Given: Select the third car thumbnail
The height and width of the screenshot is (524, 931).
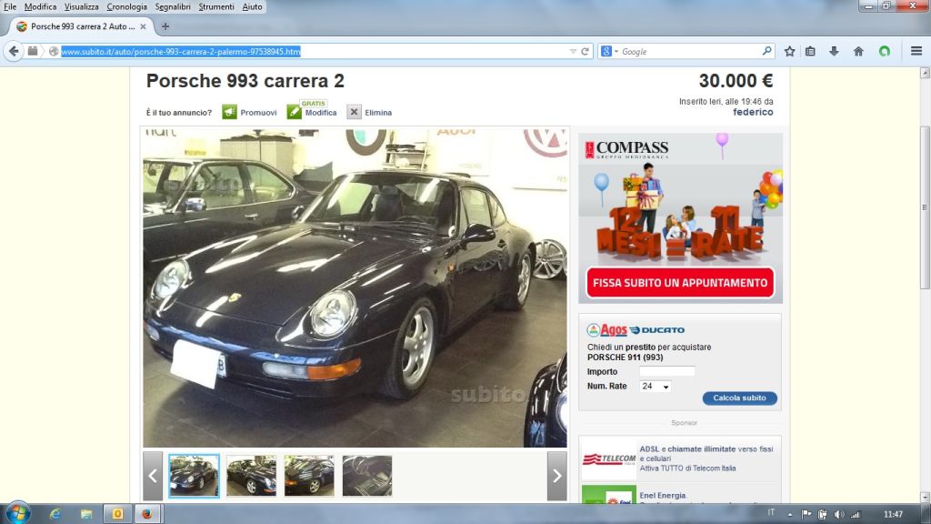Looking at the screenshot, I should pos(309,476).
